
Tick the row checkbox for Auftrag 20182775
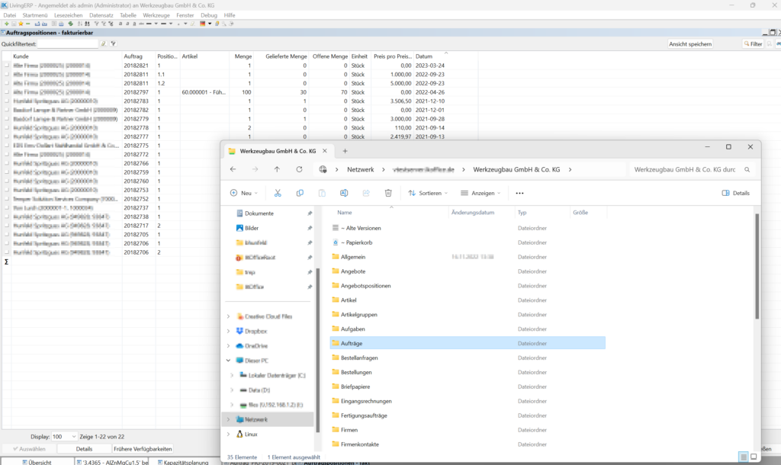tap(6, 146)
